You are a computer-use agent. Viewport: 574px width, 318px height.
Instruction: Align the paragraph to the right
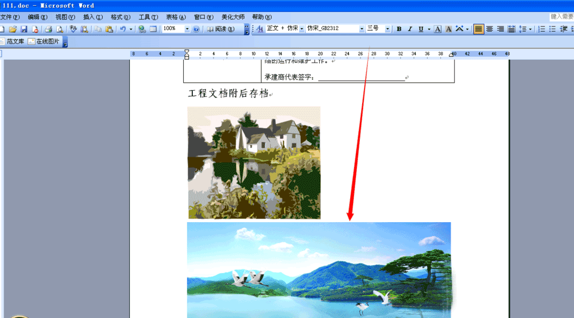(x=501, y=29)
